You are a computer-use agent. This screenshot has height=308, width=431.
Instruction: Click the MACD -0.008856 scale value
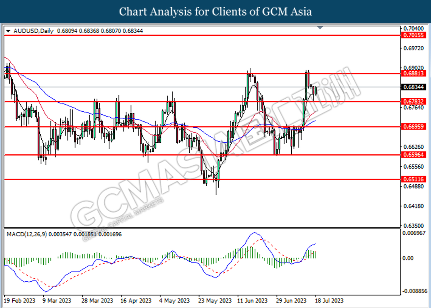tap(415, 291)
